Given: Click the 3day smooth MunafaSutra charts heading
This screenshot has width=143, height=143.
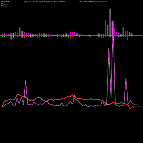Looking at the screenshot, I should 45,2.
